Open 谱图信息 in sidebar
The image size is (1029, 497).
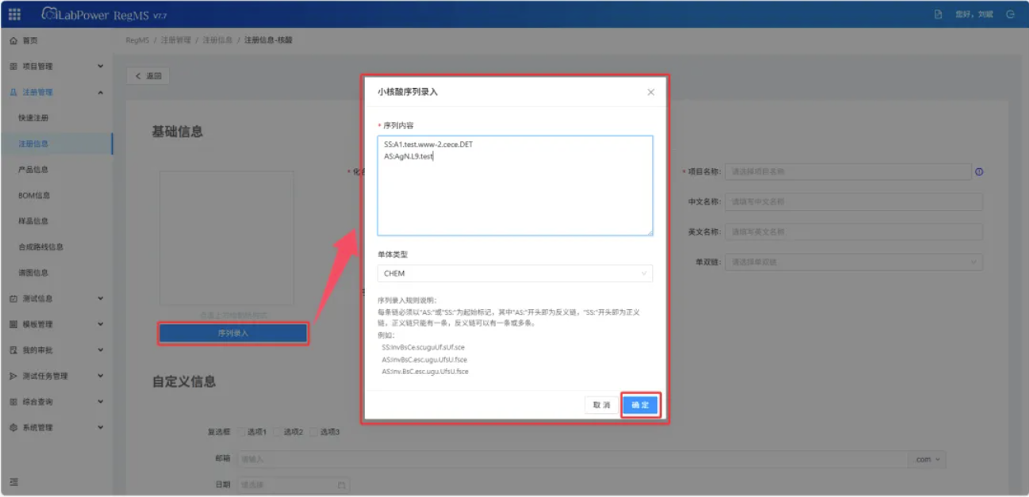[33, 273]
